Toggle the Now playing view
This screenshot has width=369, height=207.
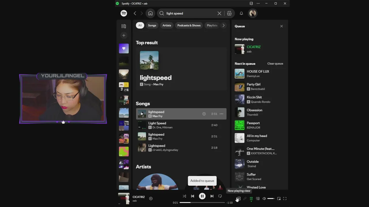click(x=238, y=199)
